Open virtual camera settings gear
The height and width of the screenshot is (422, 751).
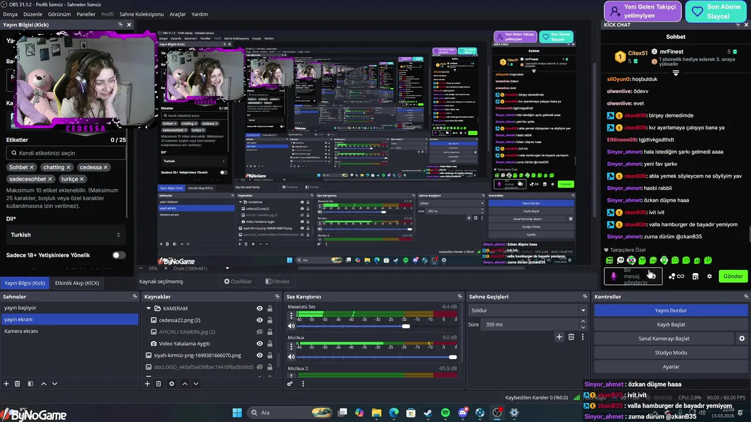pyautogui.click(x=742, y=339)
